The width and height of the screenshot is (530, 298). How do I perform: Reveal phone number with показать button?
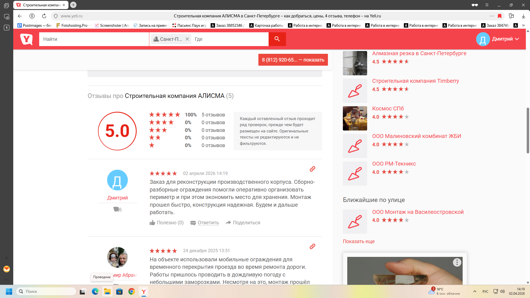(x=293, y=60)
